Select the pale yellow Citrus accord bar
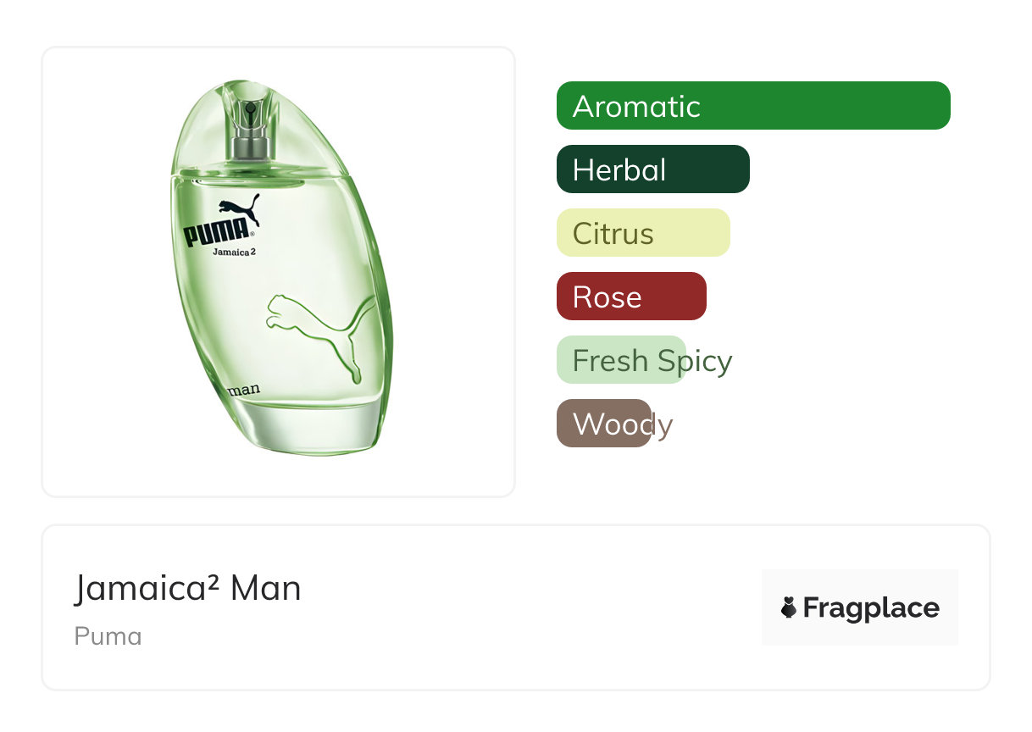 (x=642, y=233)
